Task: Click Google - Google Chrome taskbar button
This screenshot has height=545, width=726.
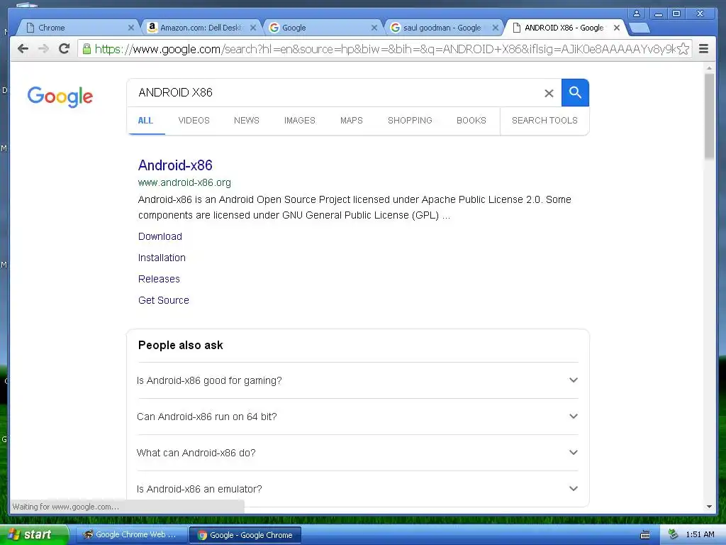Action: pos(245,535)
